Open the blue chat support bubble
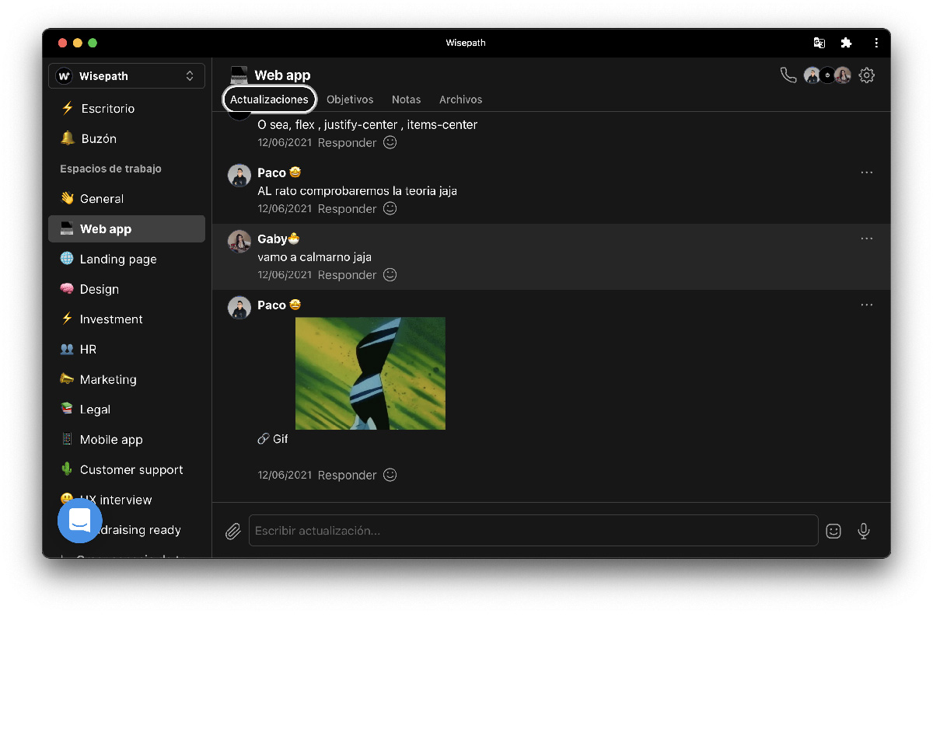 (80, 521)
